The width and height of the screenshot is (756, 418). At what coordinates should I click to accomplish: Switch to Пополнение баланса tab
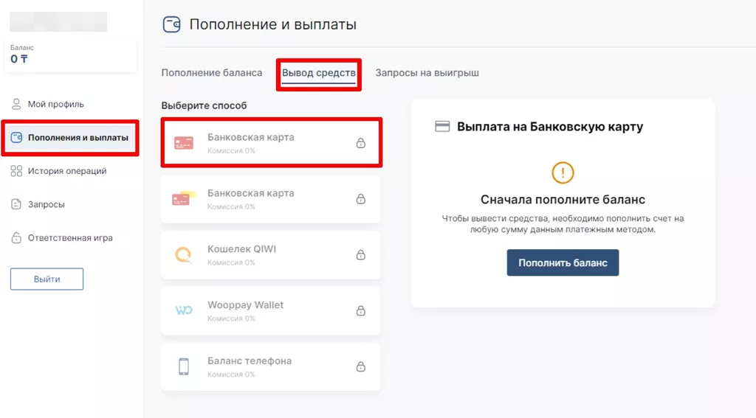point(212,73)
